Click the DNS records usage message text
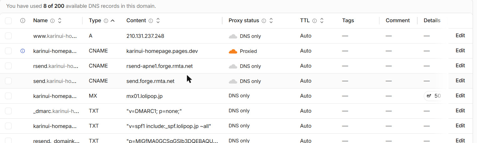Image resolution: width=477 pixels, height=143 pixels. pyautogui.click(x=81, y=6)
